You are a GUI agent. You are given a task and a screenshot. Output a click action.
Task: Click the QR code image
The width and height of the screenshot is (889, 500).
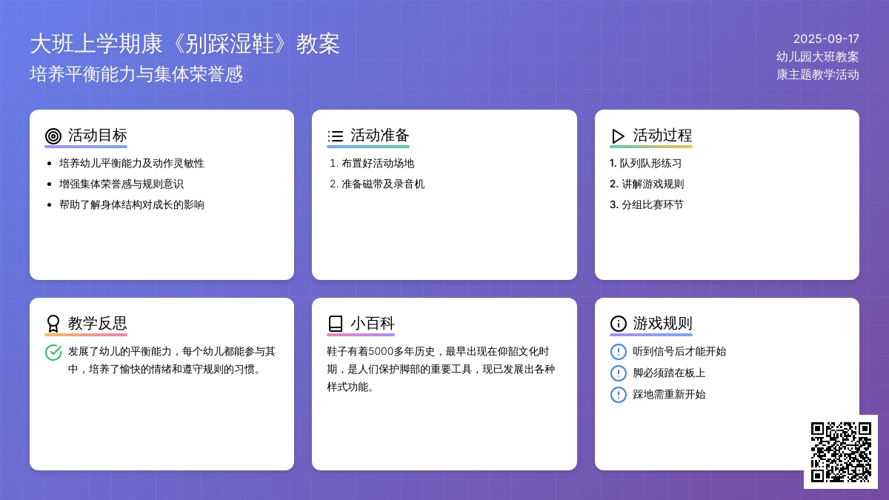click(840, 452)
